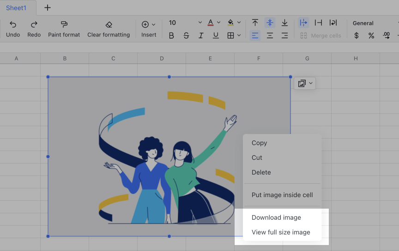Toggle bold formatting
The image size is (399, 251).
[171, 35]
